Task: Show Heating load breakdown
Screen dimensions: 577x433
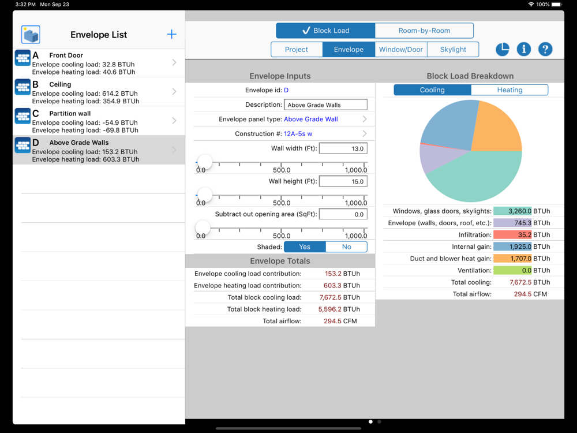Action: (x=509, y=90)
